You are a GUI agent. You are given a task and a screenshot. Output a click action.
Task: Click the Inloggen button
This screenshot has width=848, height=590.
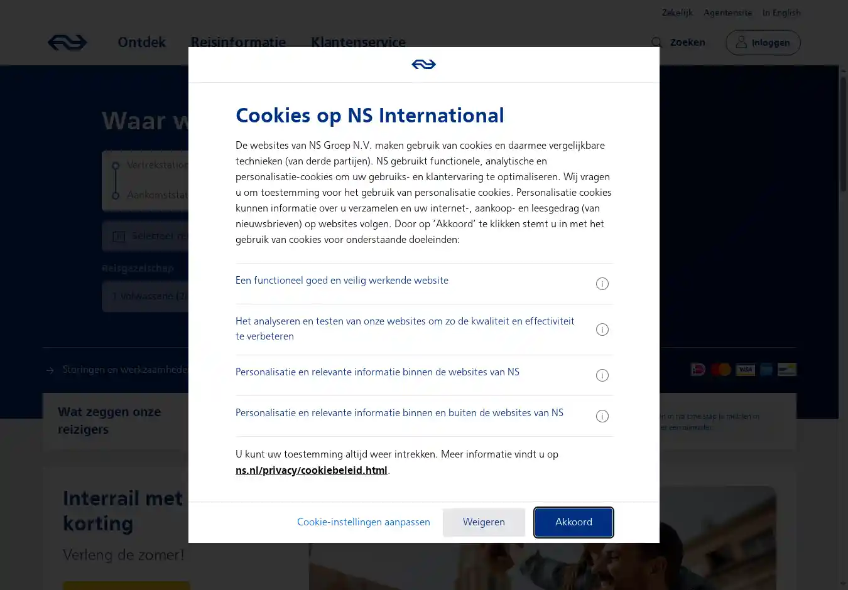point(763,43)
